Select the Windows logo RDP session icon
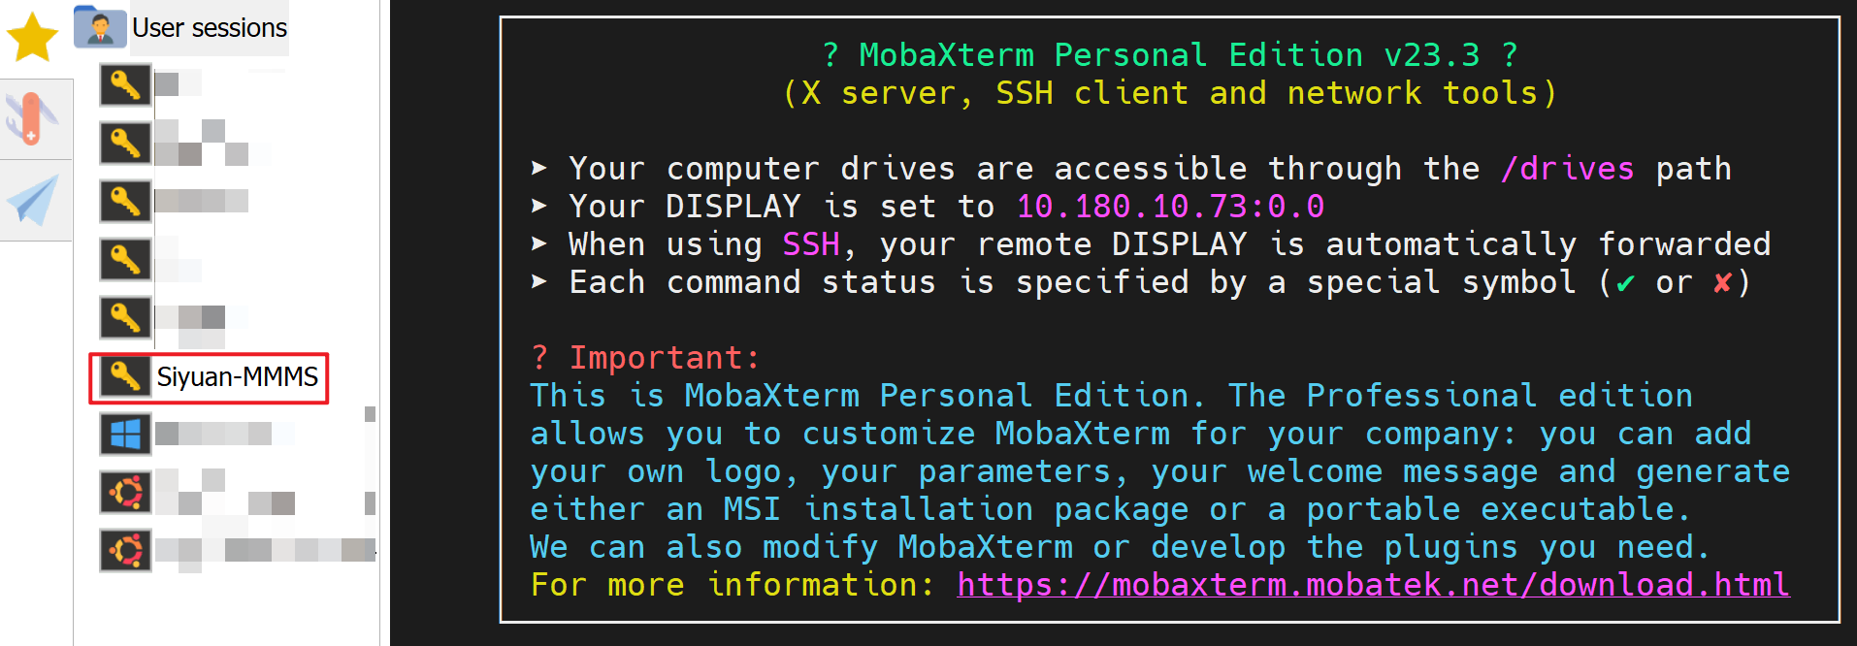This screenshot has width=1857, height=646. (x=125, y=434)
